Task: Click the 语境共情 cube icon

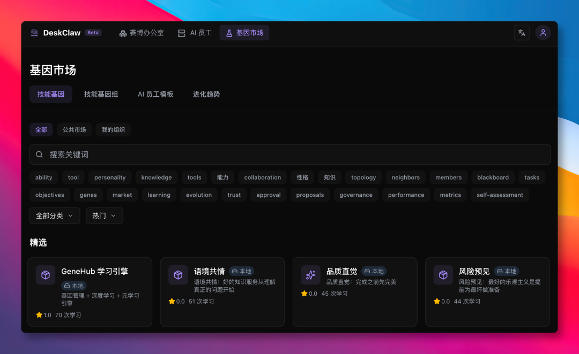Action: pos(178,275)
